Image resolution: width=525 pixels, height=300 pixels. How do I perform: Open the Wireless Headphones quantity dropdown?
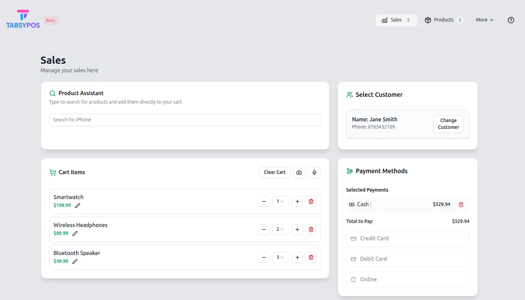click(281, 229)
